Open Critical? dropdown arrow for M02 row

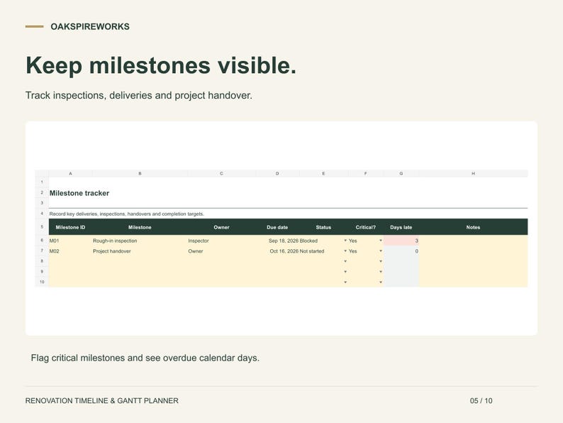tap(381, 251)
